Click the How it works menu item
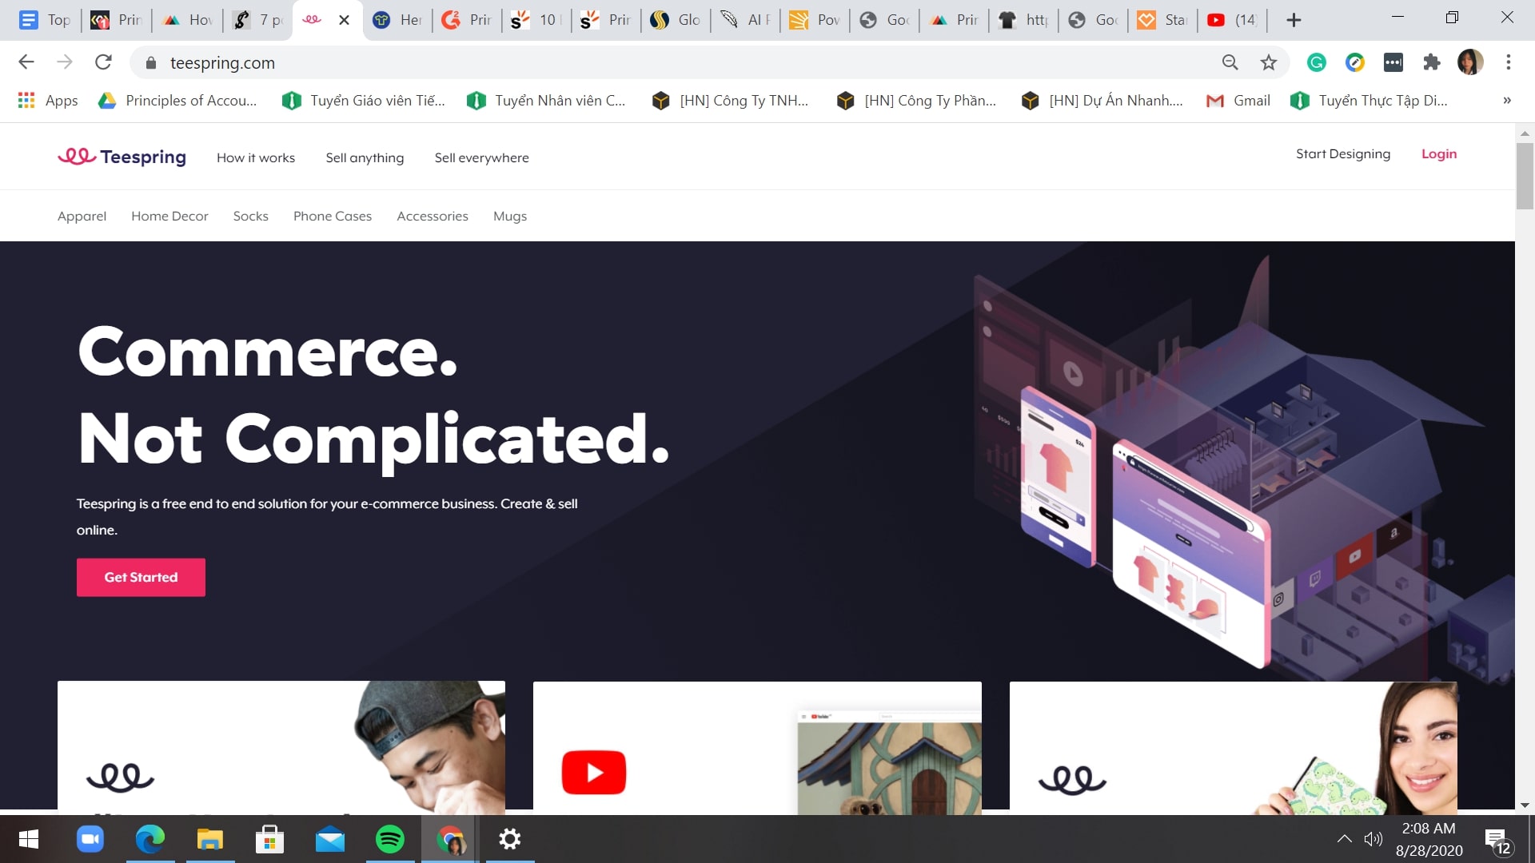This screenshot has width=1535, height=863. [x=255, y=157]
